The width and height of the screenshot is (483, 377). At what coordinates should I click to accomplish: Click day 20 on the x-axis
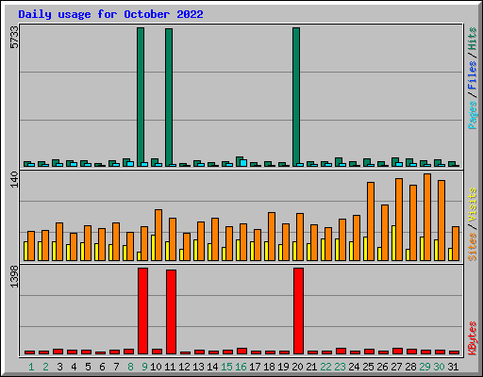click(297, 367)
